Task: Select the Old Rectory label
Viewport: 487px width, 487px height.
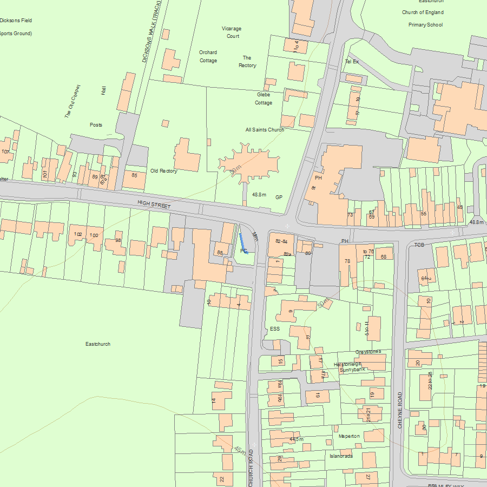Action: point(163,171)
